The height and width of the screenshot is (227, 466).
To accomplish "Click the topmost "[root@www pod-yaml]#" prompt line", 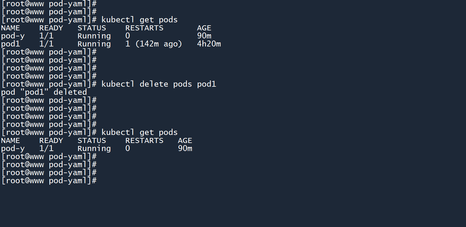I will [x=49, y=4].
